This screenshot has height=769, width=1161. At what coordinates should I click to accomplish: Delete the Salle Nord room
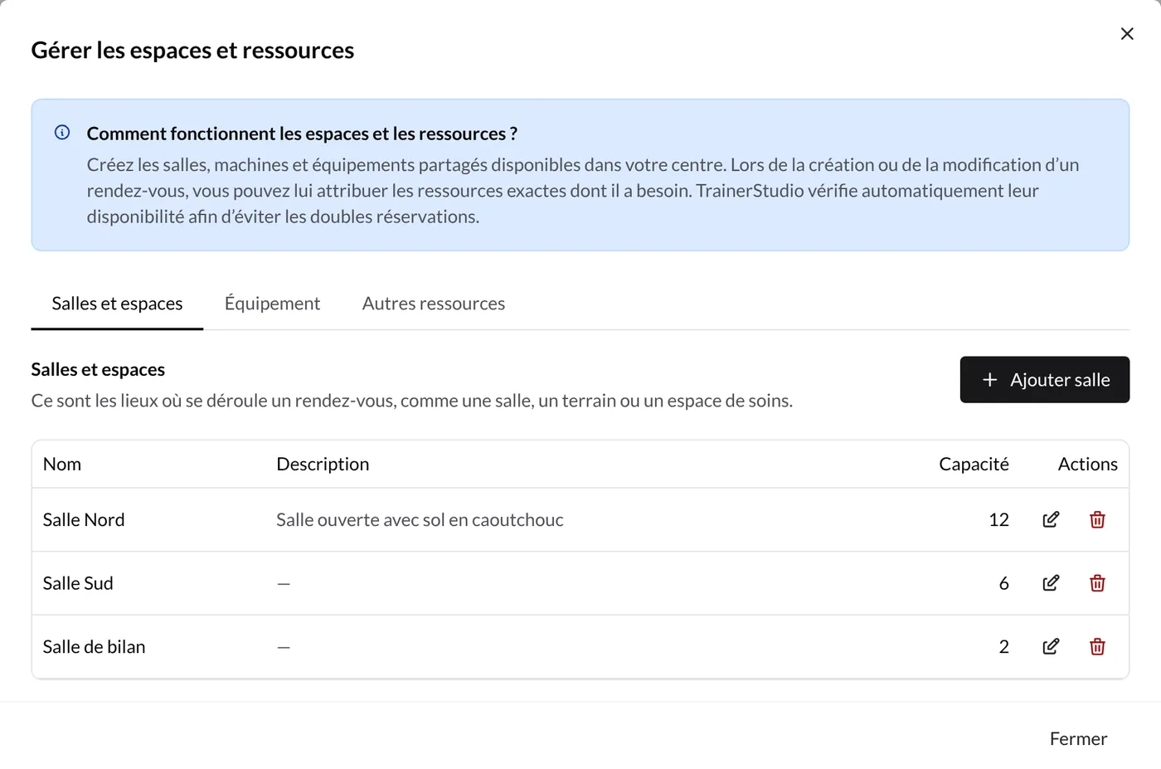click(1097, 519)
